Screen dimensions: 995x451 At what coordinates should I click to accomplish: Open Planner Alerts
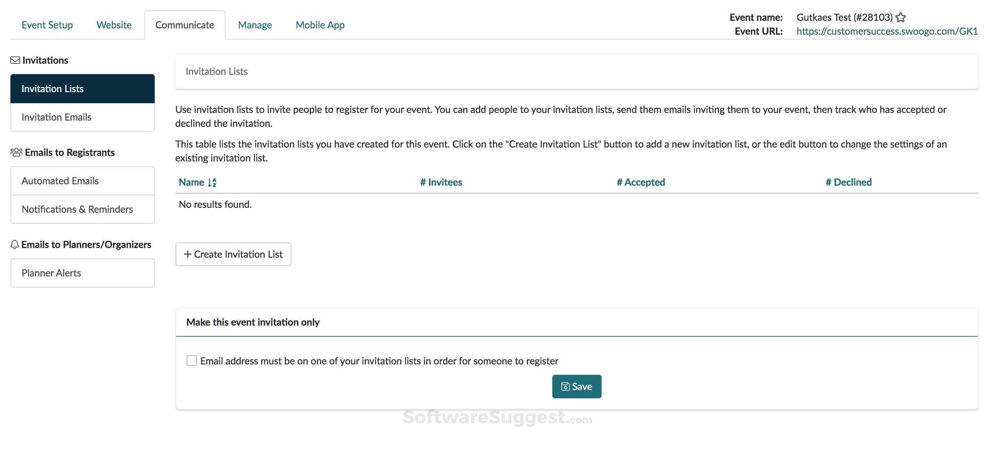coord(51,273)
